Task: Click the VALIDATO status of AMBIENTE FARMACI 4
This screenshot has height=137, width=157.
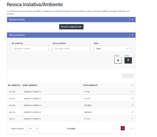Action: (x=88, y=112)
